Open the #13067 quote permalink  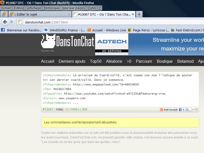(48, 109)
